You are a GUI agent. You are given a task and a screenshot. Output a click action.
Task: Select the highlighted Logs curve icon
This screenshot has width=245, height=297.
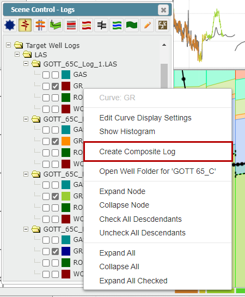click(25, 25)
